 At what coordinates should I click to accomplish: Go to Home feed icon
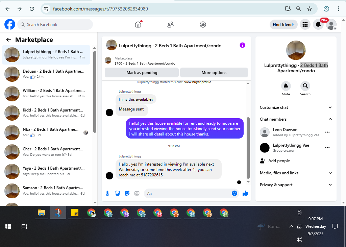coord(138,24)
